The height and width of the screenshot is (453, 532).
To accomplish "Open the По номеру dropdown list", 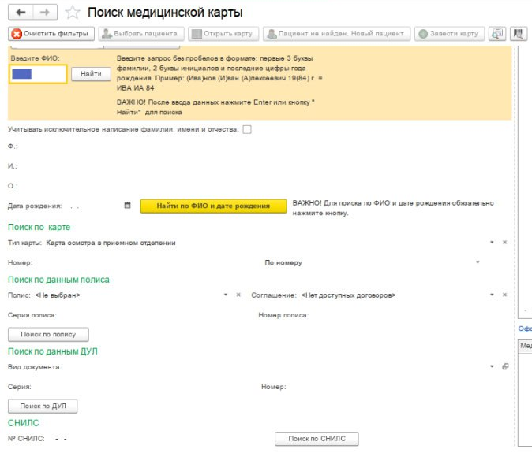I will click(478, 262).
